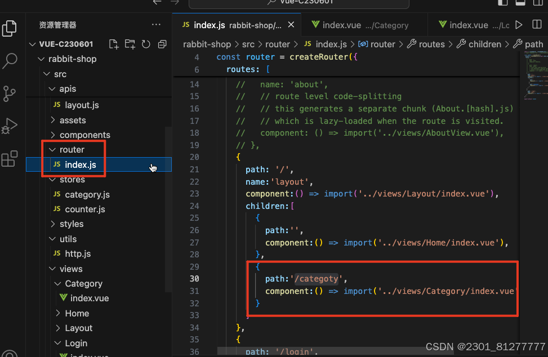Close the index.js rabbit-shop tab
The width and height of the screenshot is (548, 357).
pyautogui.click(x=291, y=25)
